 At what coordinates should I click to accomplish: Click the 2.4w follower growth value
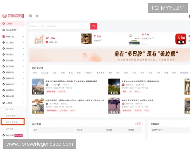[x=97, y=36]
